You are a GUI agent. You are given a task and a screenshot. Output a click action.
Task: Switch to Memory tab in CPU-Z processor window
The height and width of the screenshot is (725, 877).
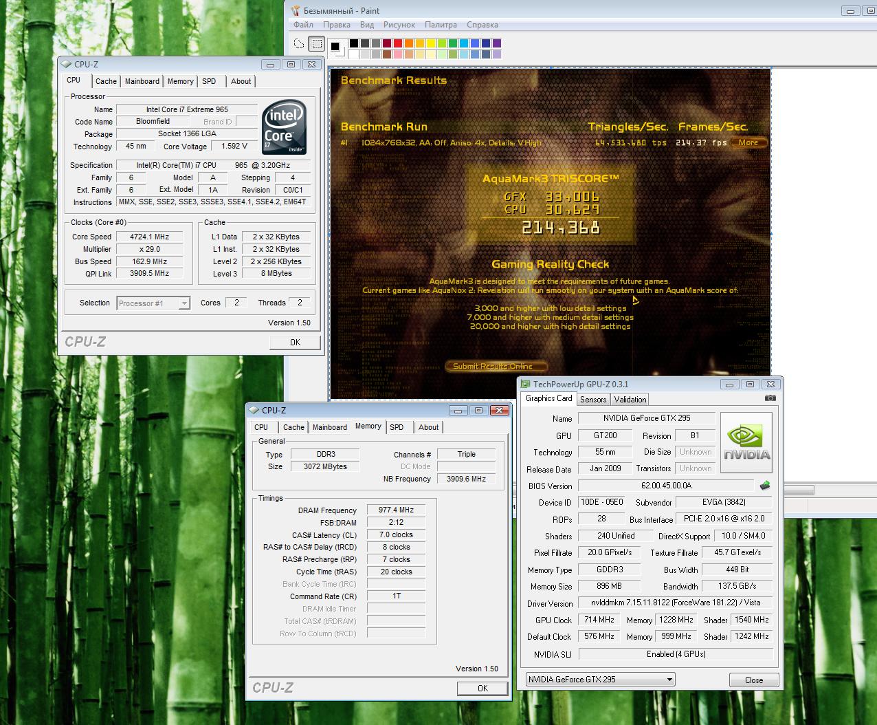[181, 81]
